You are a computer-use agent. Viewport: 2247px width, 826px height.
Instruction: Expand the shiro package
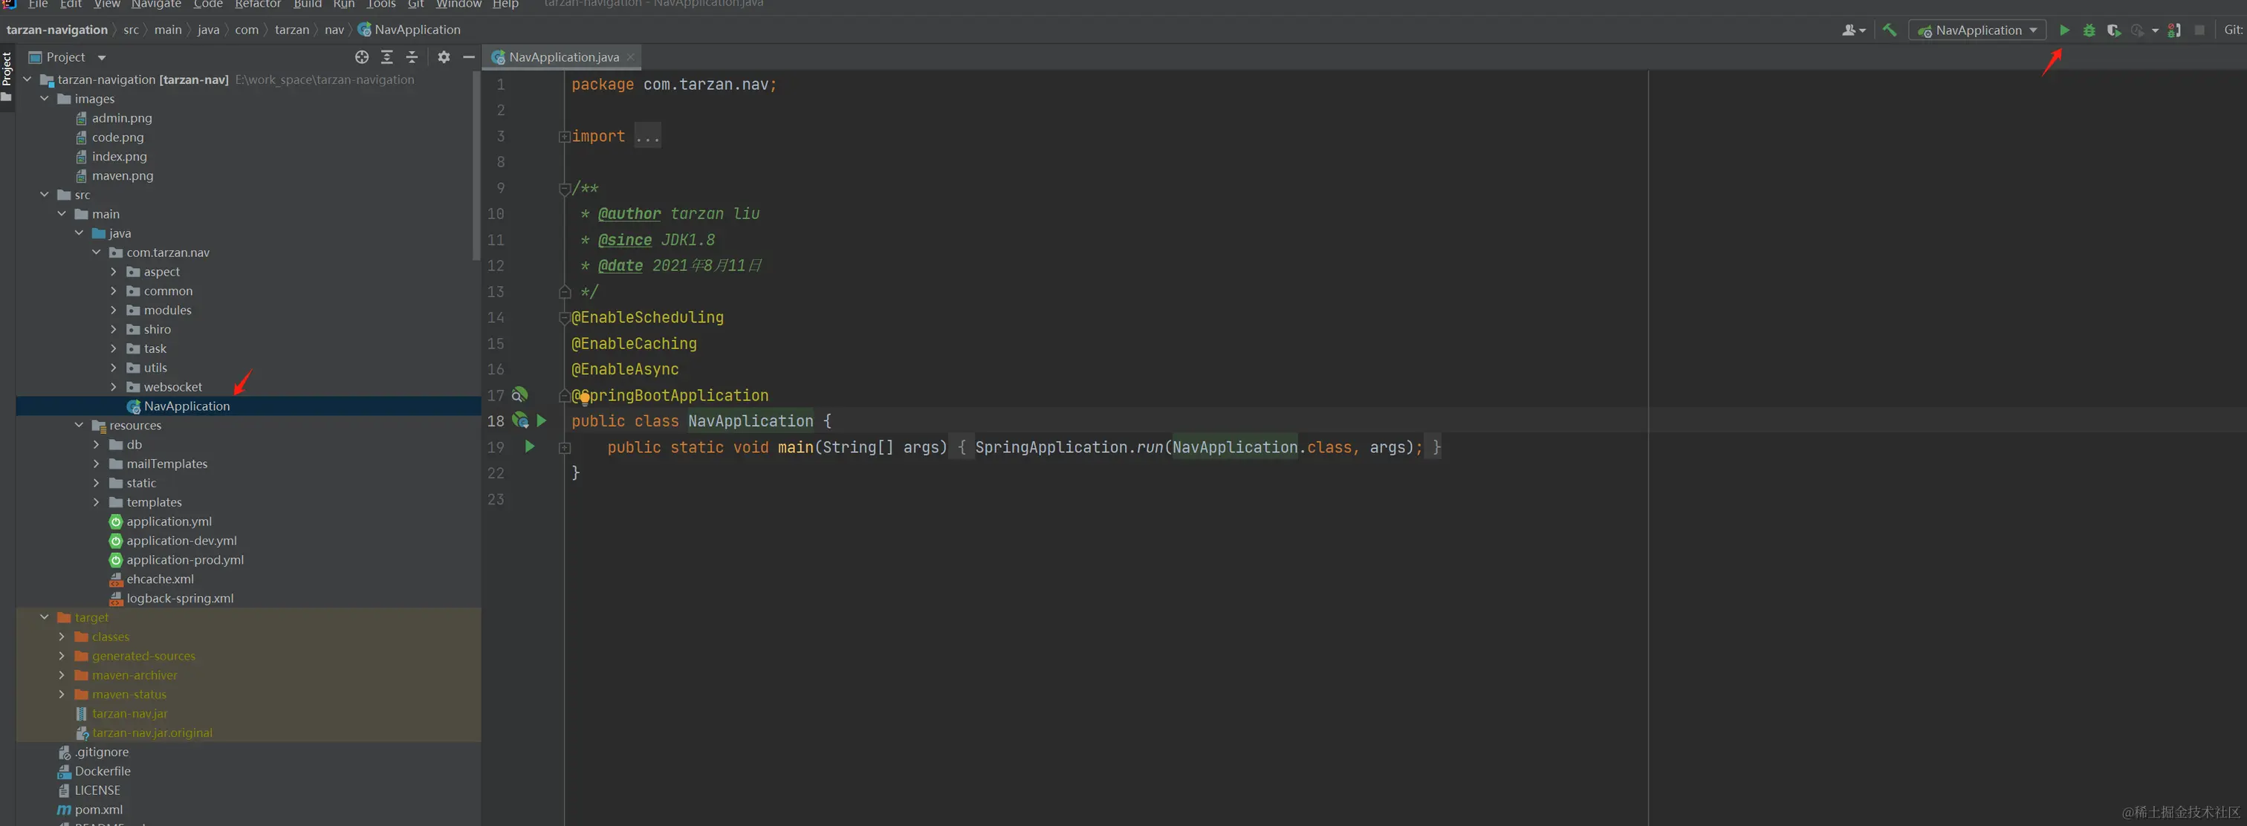114,329
